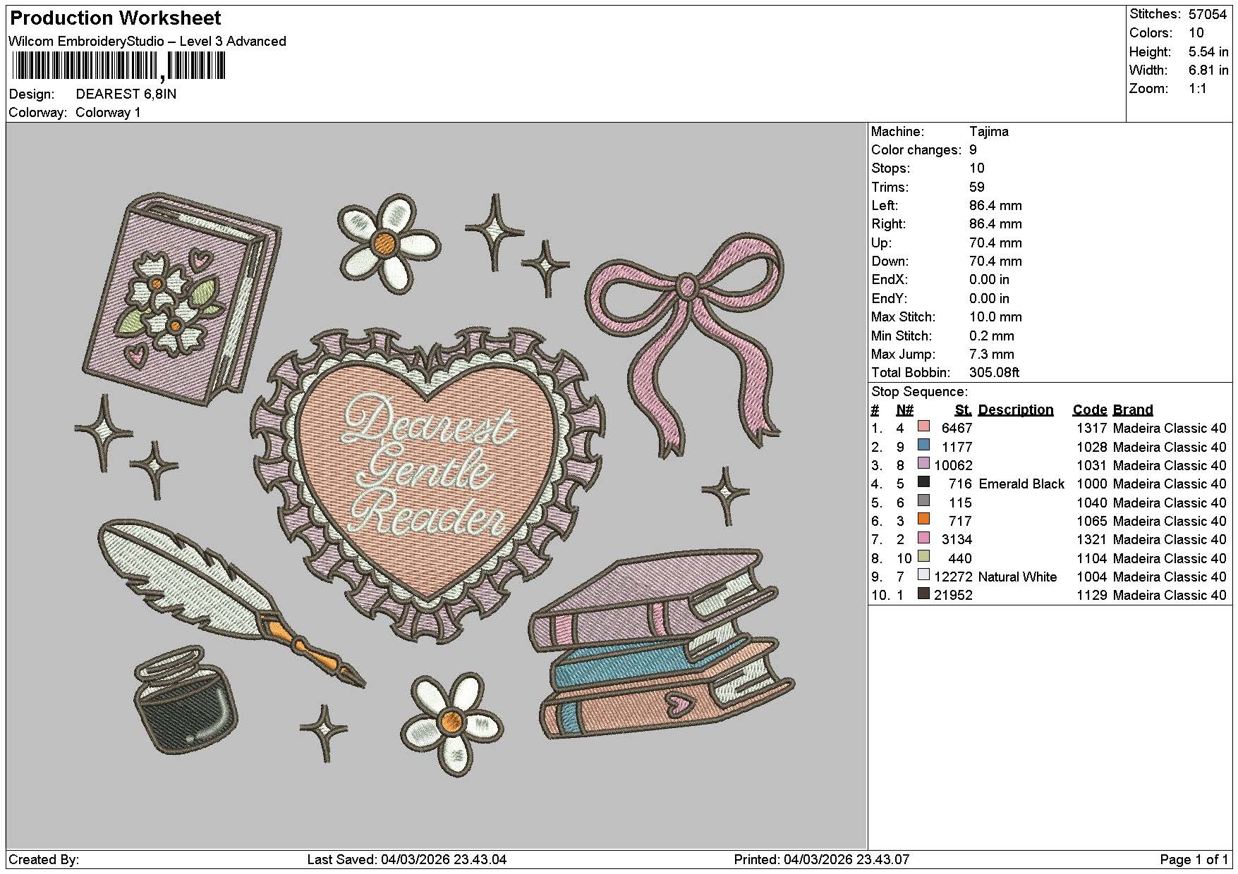
Task: Click the Width value '6.81 in'
Action: [x=1208, y=70]
